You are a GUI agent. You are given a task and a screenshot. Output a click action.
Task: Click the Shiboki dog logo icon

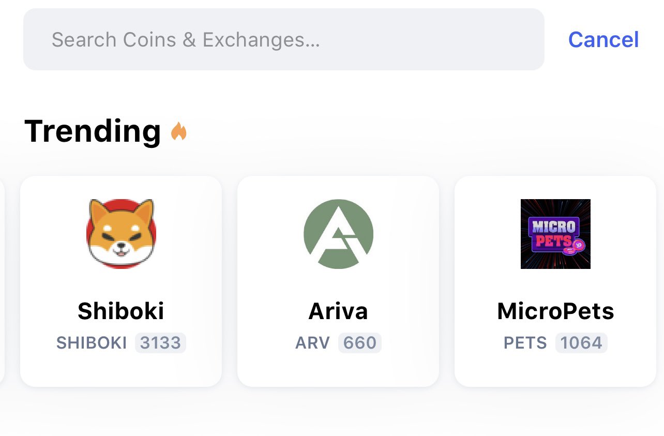click(x=121, y=234)
